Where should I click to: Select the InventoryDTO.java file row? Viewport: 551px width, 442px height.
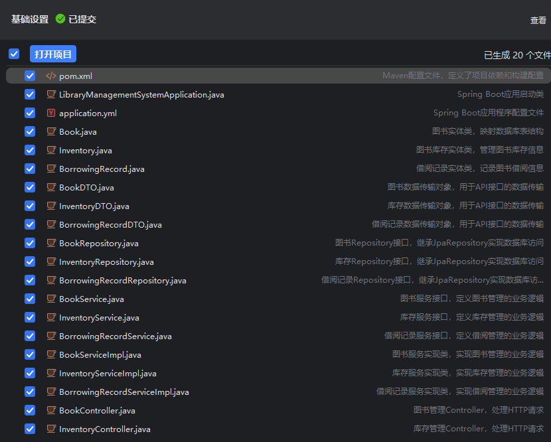[94, 206]
